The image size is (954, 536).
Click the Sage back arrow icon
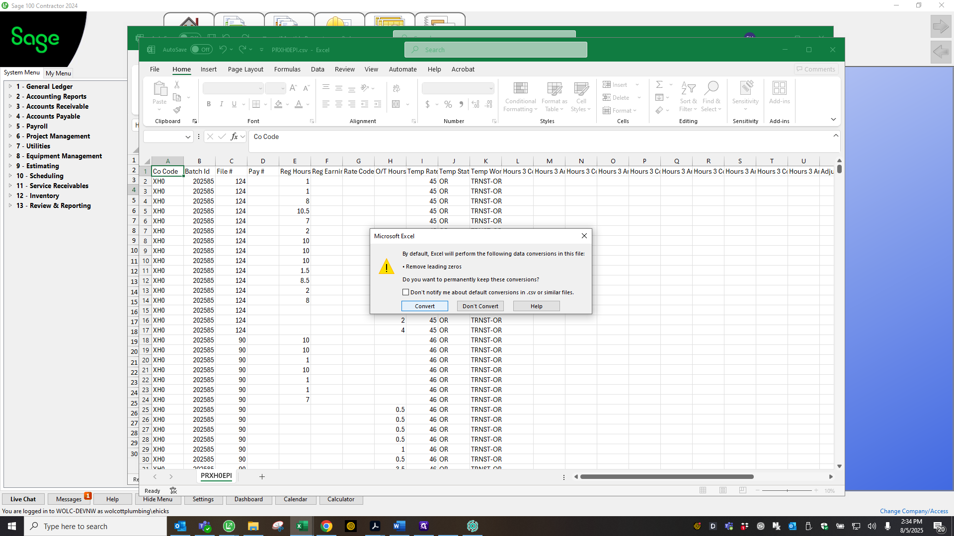pyautogui.click(x=941, y=52)
